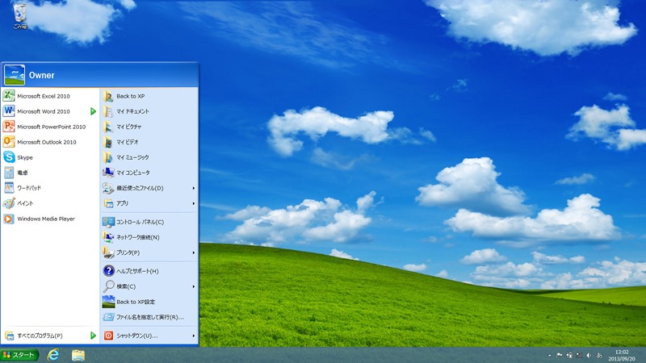
Task: Click the シャットダウン(U)... button
Action: click(149, 336)
